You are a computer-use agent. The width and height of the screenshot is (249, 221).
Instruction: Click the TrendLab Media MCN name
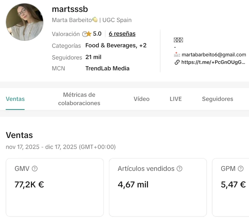107,68
